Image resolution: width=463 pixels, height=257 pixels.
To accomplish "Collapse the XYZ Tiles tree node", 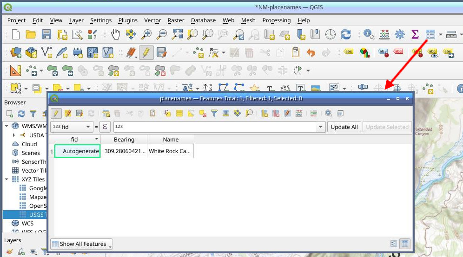I will tap(7, 180).
